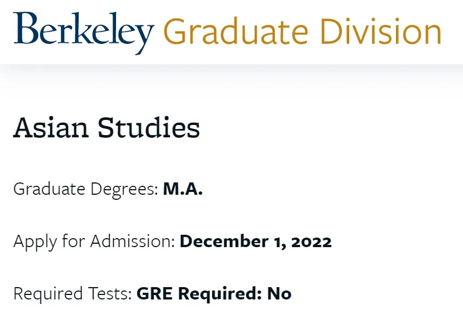This screenshot has width=463, height=313.
Task: Click the Berkeley wordmark logo
Action: 84,30
